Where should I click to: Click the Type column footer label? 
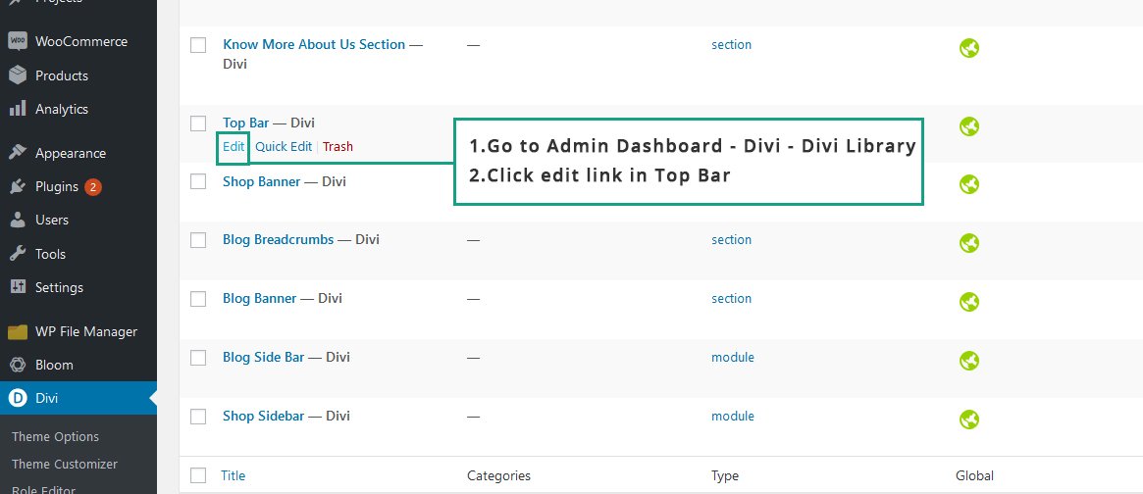click(x=725, y=476)
